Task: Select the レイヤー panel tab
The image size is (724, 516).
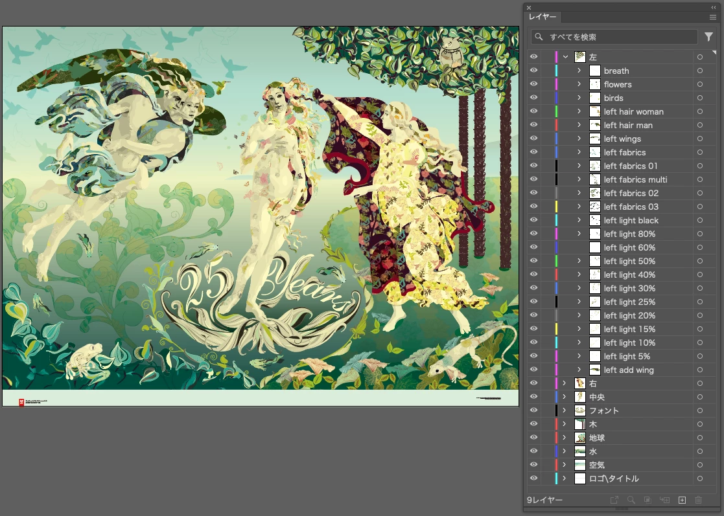Action: [543, 17]
